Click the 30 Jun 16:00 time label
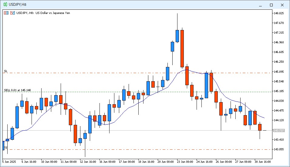The width and height of the screenshot is (290, 167). pos(263,162)
